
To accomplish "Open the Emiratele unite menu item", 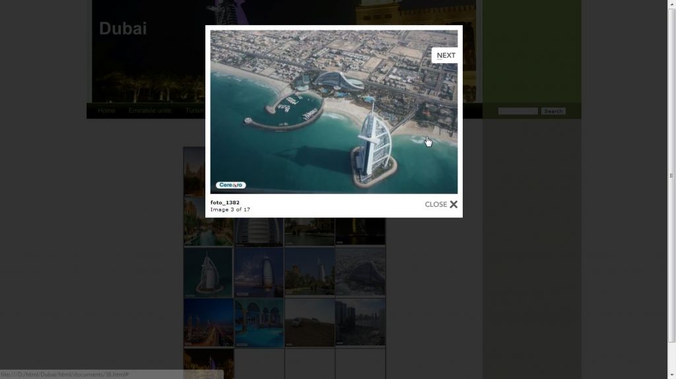I will pos(150,111).
